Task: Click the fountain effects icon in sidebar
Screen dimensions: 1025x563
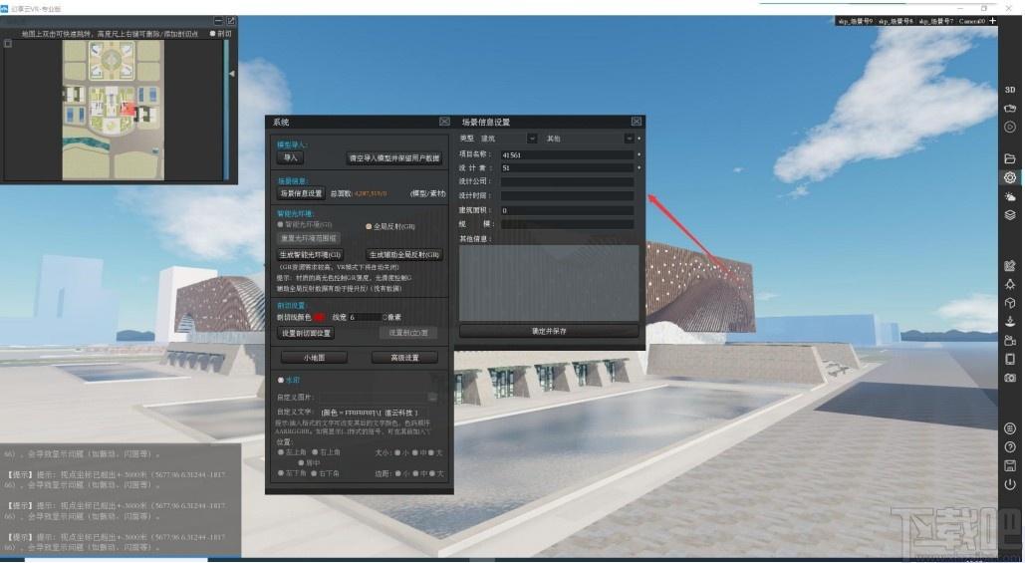Action: tap(1010, 322)
